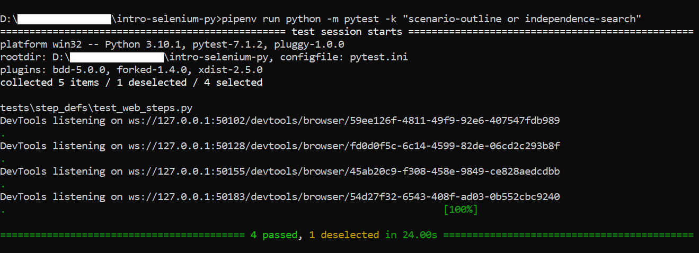The height and width of the screenshot is (253, 699).
Task: Click the tests\step_defs\test_web_steps.py file path
Action: (x=96, y=108)
